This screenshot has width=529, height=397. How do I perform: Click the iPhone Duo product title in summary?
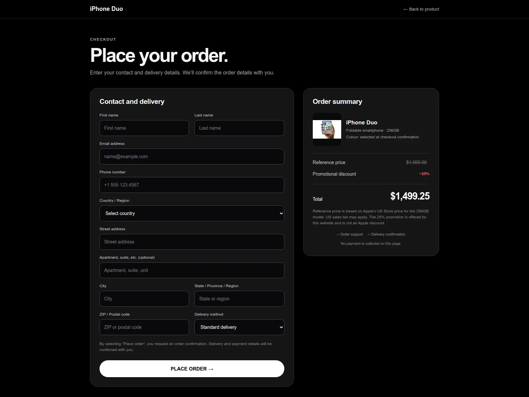(x=362, y=122)
